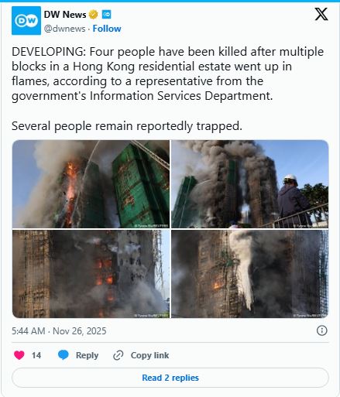Click the Reply text label
340x397 pixels.
click(x=87, y=355)
